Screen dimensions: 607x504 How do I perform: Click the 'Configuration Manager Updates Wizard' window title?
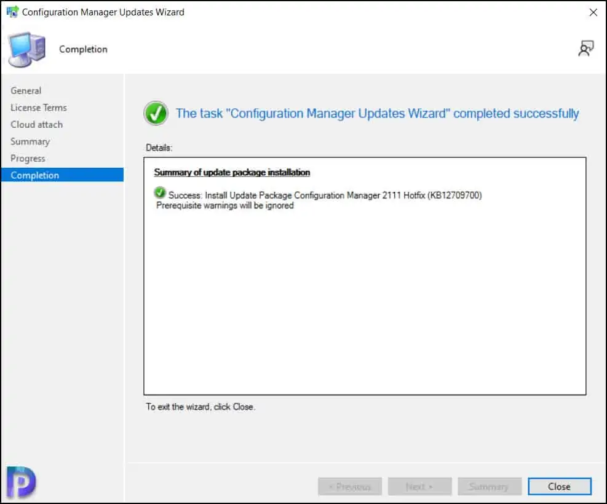[x=103, y=12]
